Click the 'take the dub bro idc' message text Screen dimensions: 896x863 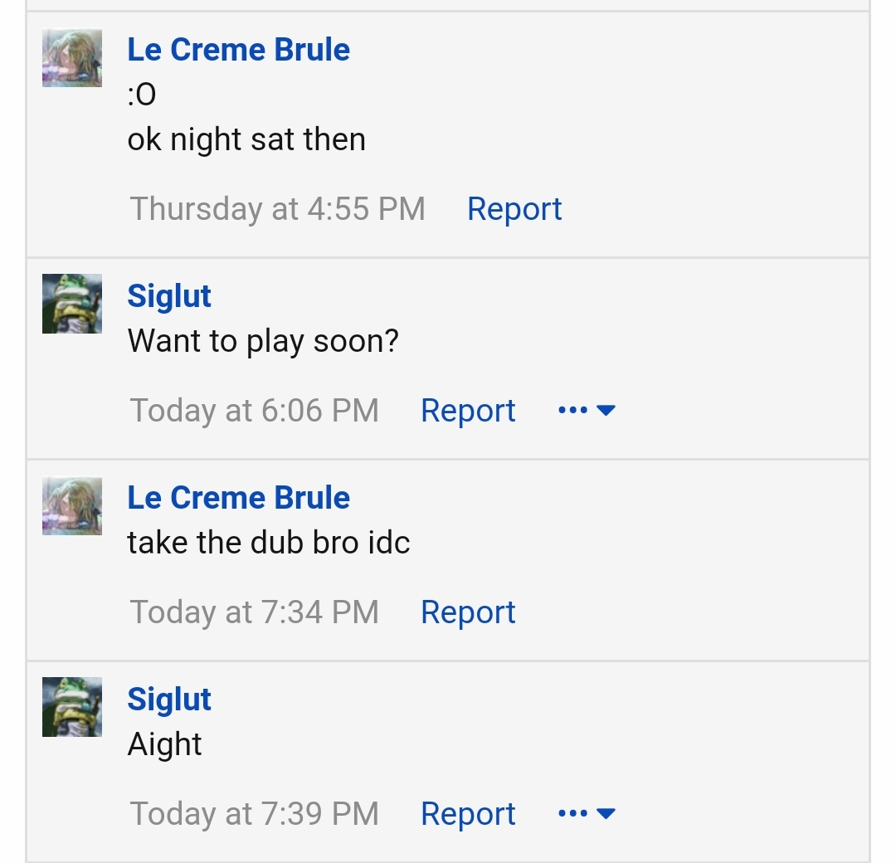point(269,543)
